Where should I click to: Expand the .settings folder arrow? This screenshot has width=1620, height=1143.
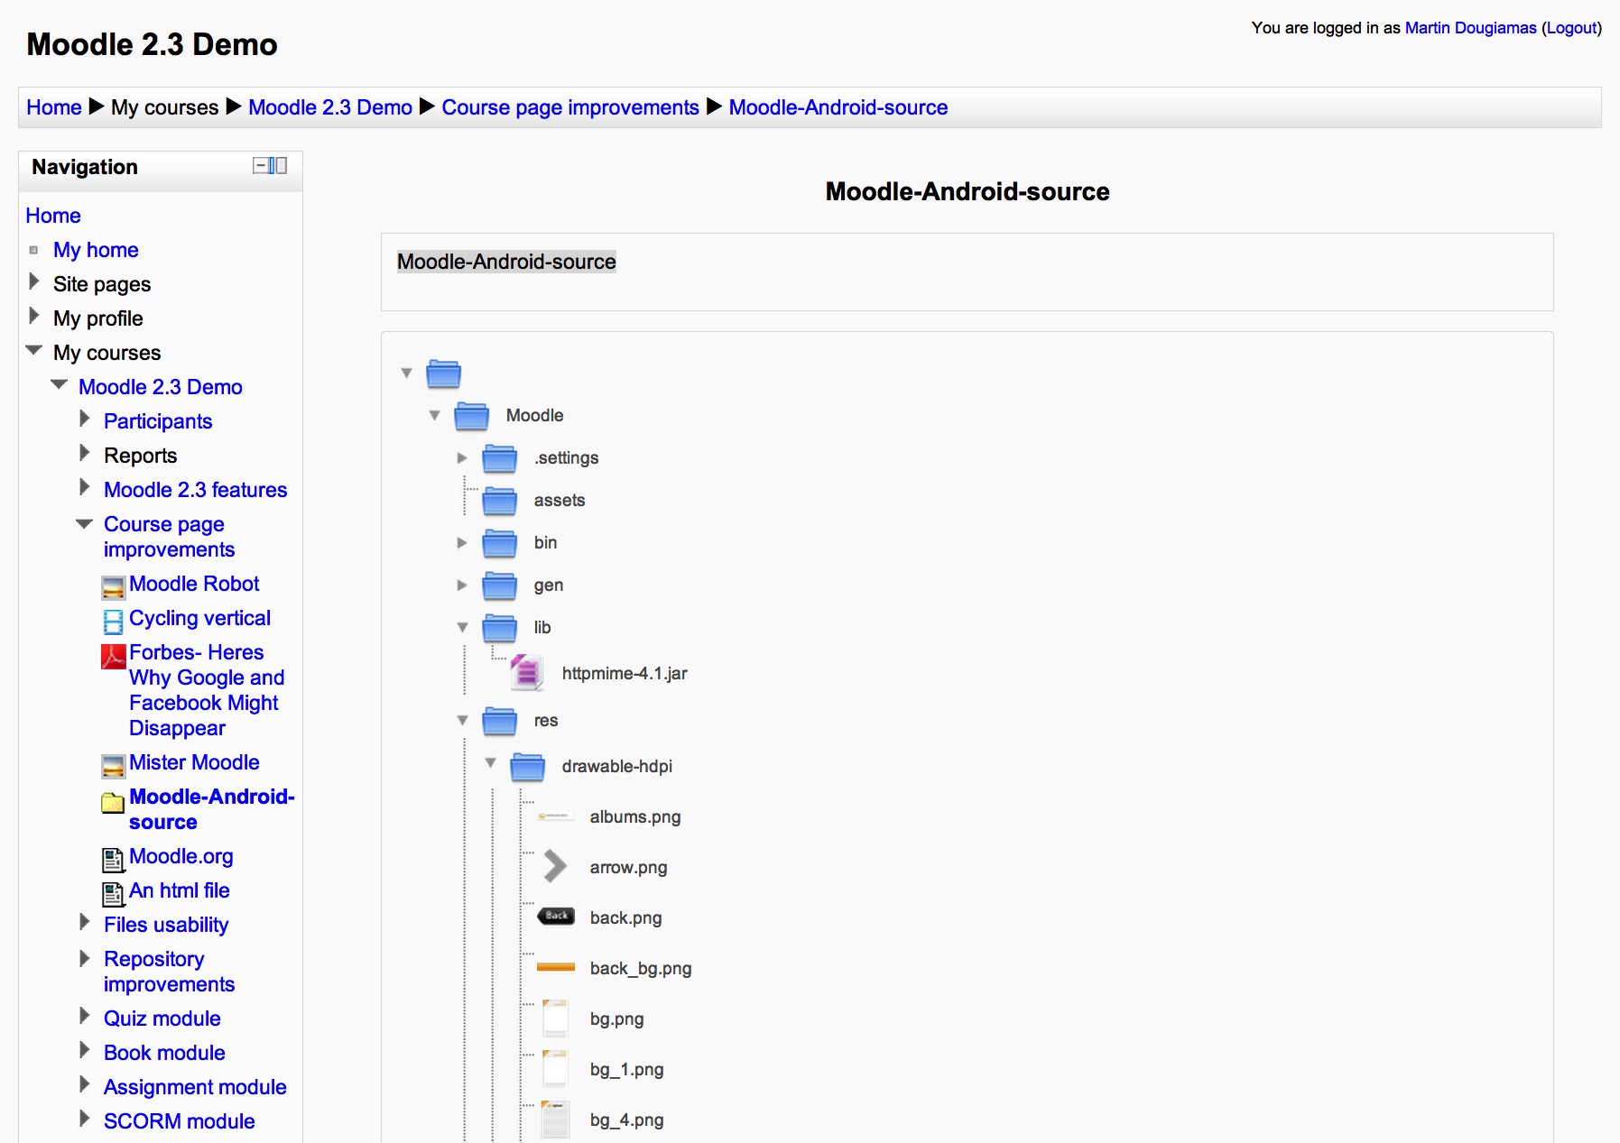(x=462, y=457)
